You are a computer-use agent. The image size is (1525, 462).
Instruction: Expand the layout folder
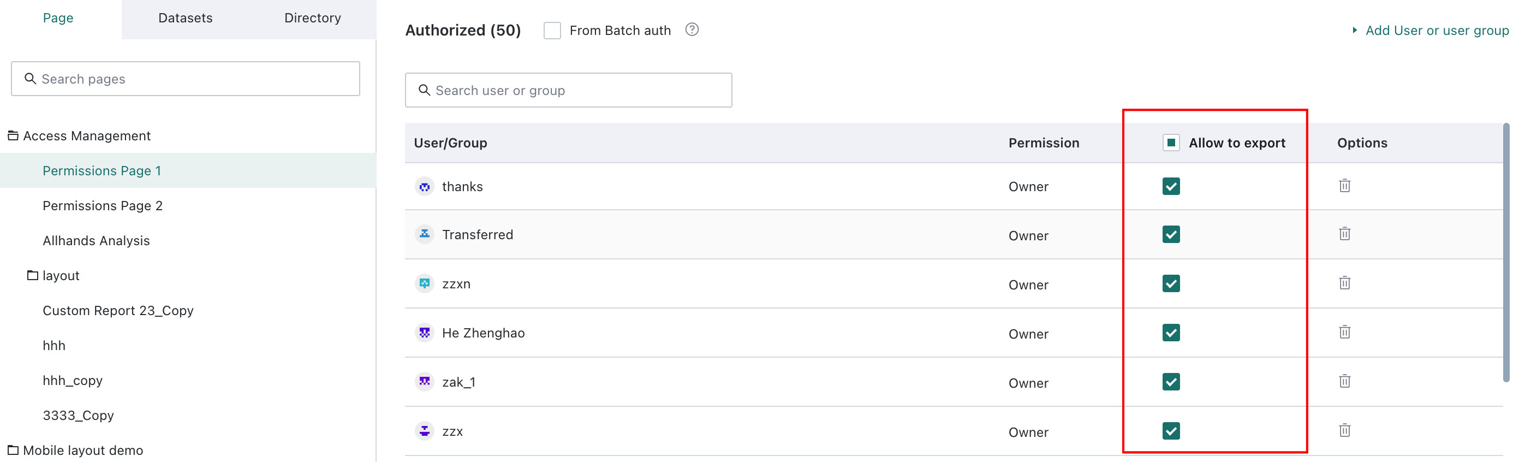point(33,275)
